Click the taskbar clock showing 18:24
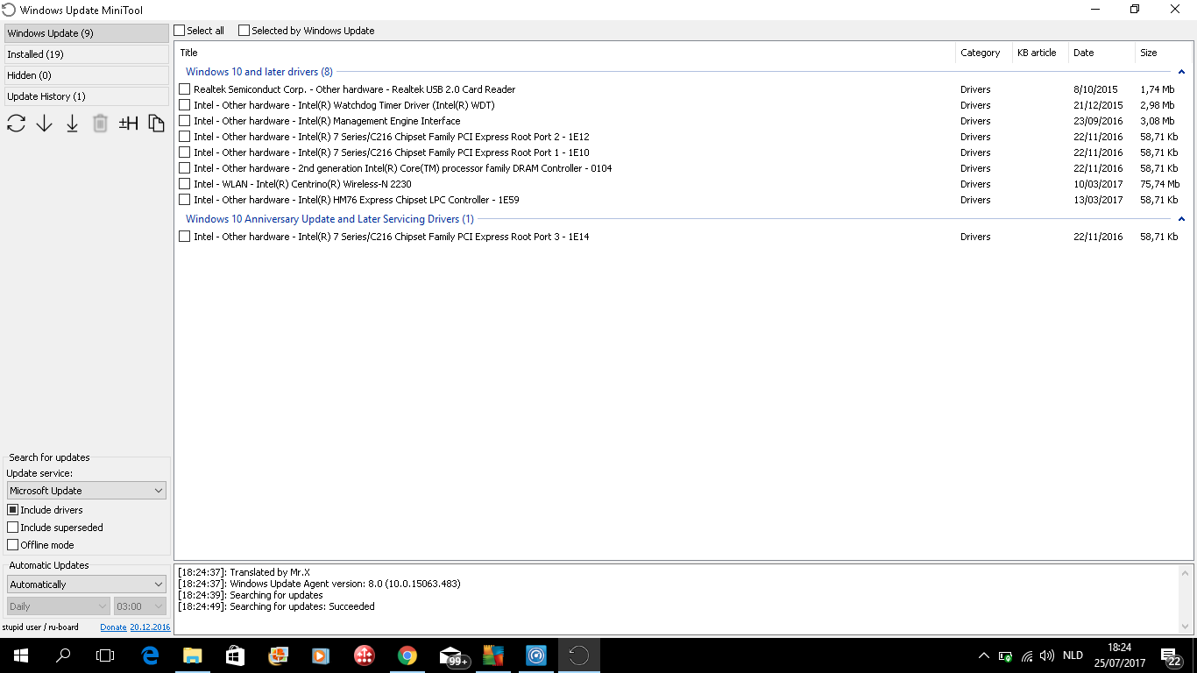Image resolution: width=1197 pixels, height=673 pixels. (1120, 655)
